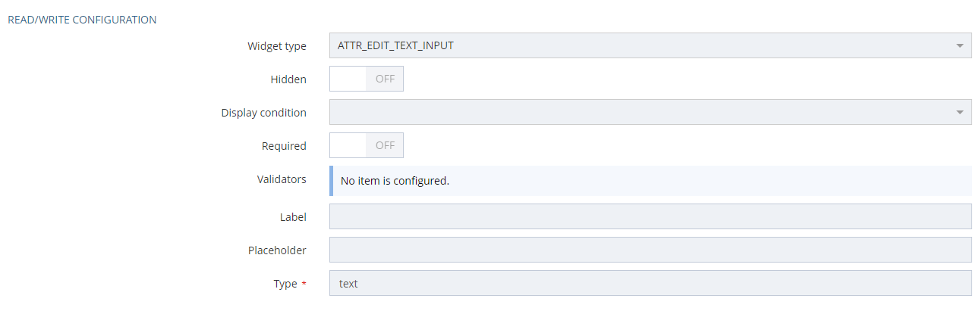Click the 'Display condition' field label
This screenshot has height=314, width=979.
(x=264, y=113)
